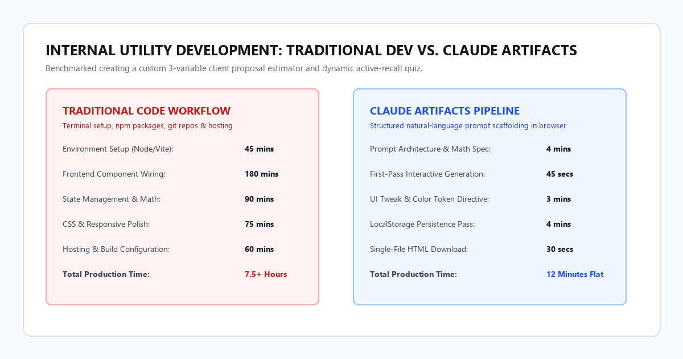Click the 'Environment Setup (Node/Vite):' label
Viewport: 683px width, 359px height.
point(118,149)
